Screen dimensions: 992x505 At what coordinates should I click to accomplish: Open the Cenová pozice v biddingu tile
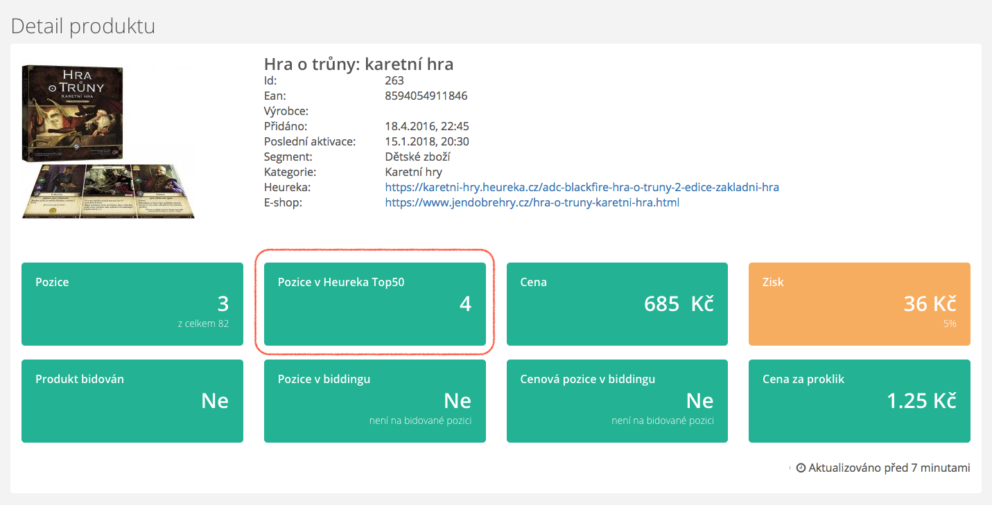tap(617, 400)
